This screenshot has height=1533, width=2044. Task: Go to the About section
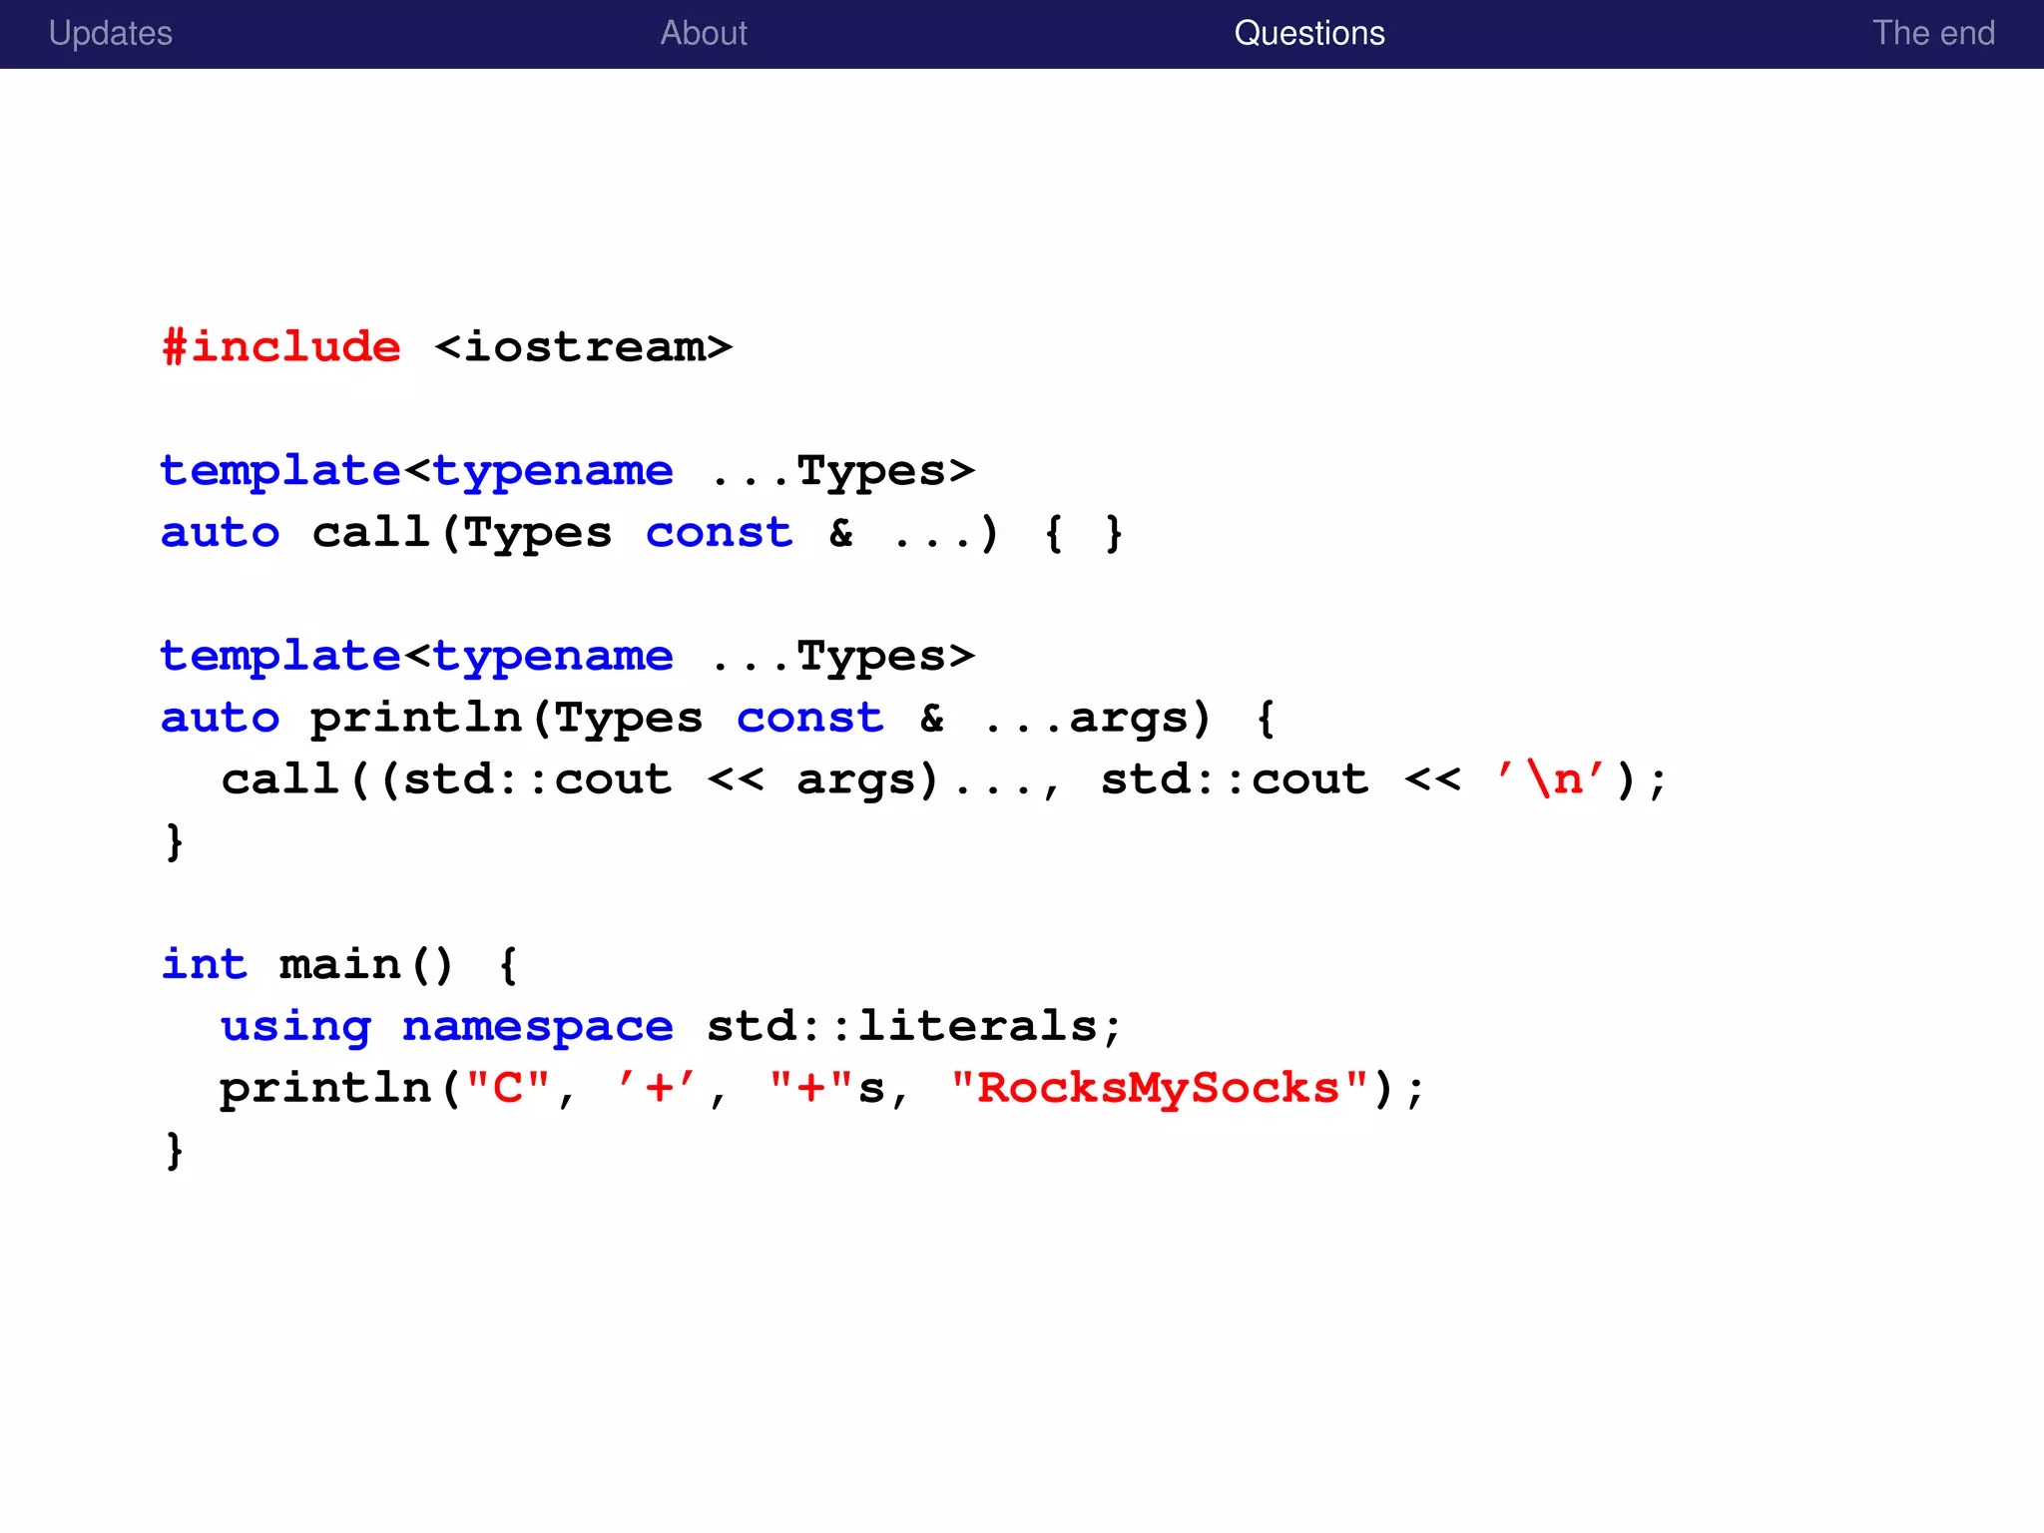pos(704,33)
